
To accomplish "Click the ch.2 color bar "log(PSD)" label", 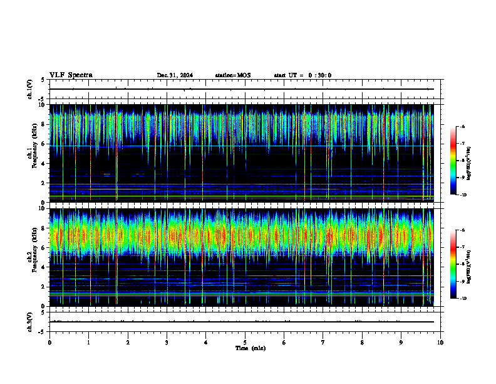I will click(x=469, y=267).
